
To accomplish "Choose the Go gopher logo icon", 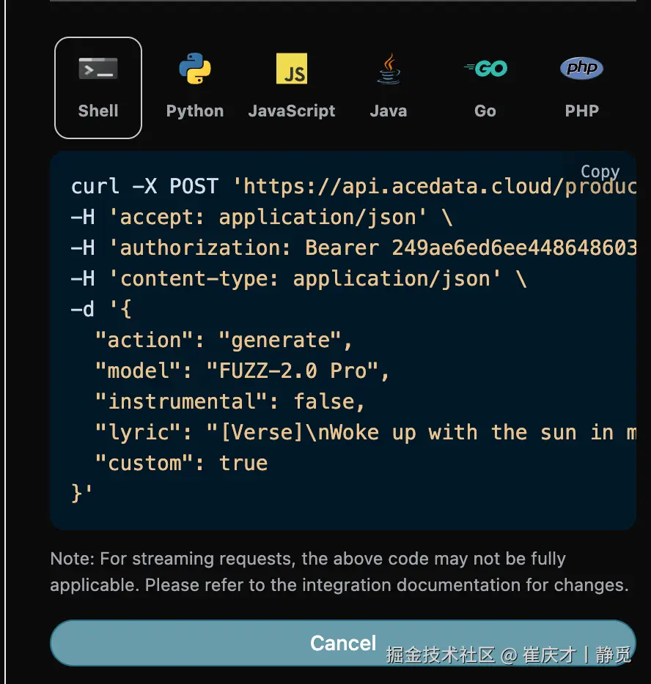I will tap(485, 69).
